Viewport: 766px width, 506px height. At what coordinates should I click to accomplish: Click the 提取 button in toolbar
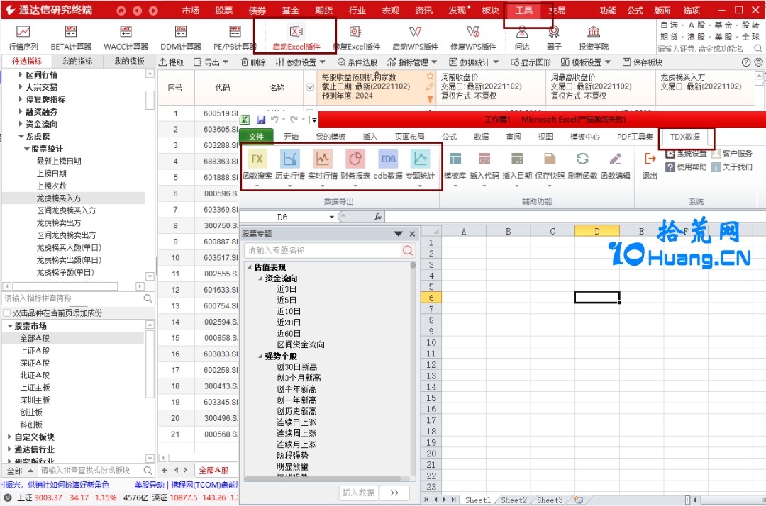172,62
